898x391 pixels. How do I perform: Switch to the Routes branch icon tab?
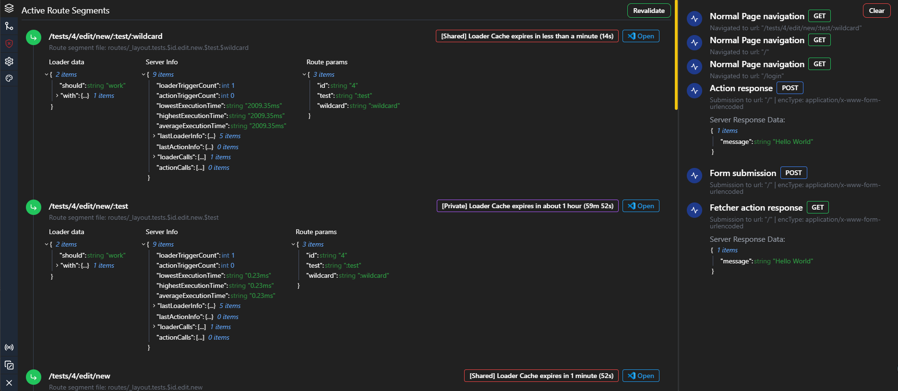9,26
